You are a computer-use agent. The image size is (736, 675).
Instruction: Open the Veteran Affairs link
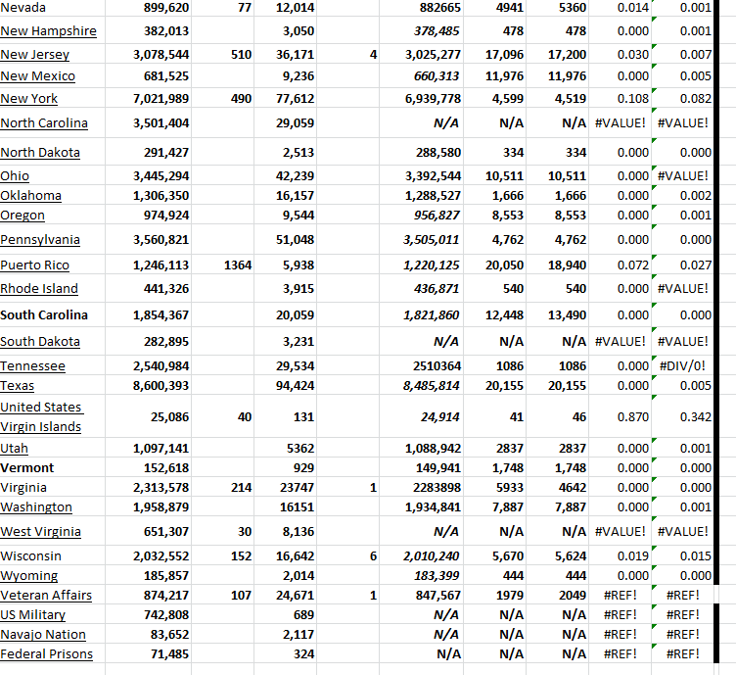coord(46,596)
